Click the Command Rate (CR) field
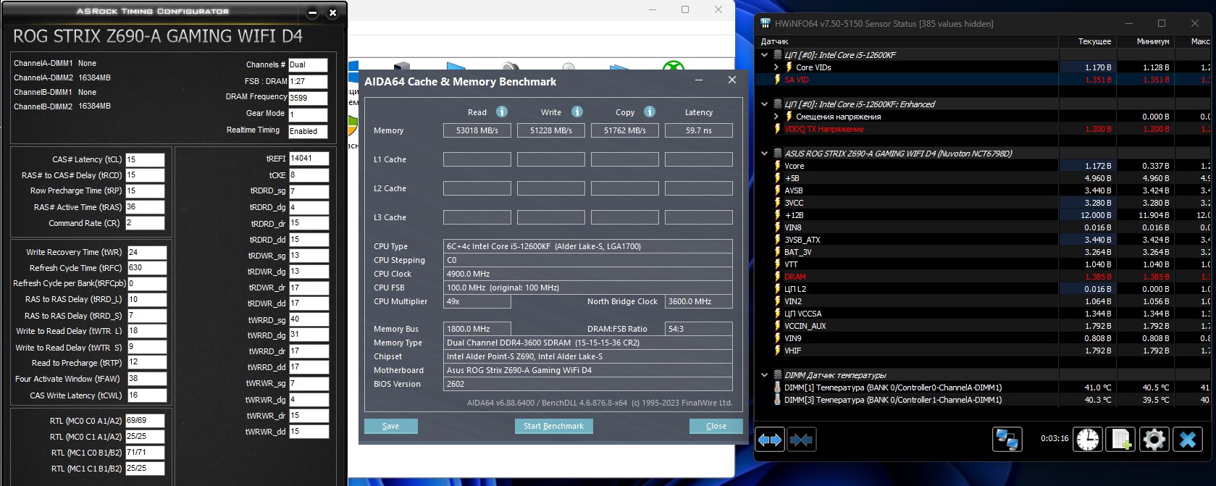The image size is (1216, 486). pos(145,223)
